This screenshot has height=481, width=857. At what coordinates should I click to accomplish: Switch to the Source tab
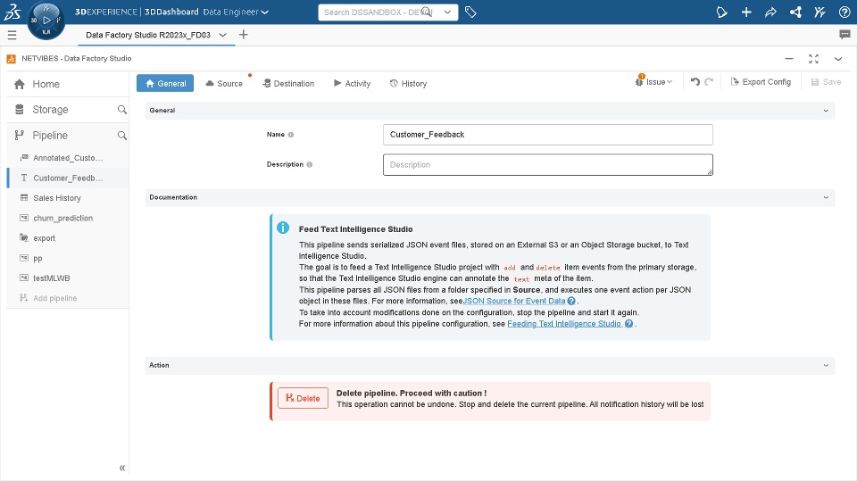click(x=224, y=84)
